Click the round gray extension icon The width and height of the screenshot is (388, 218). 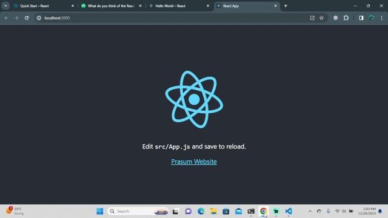click(x=335, y=18)
